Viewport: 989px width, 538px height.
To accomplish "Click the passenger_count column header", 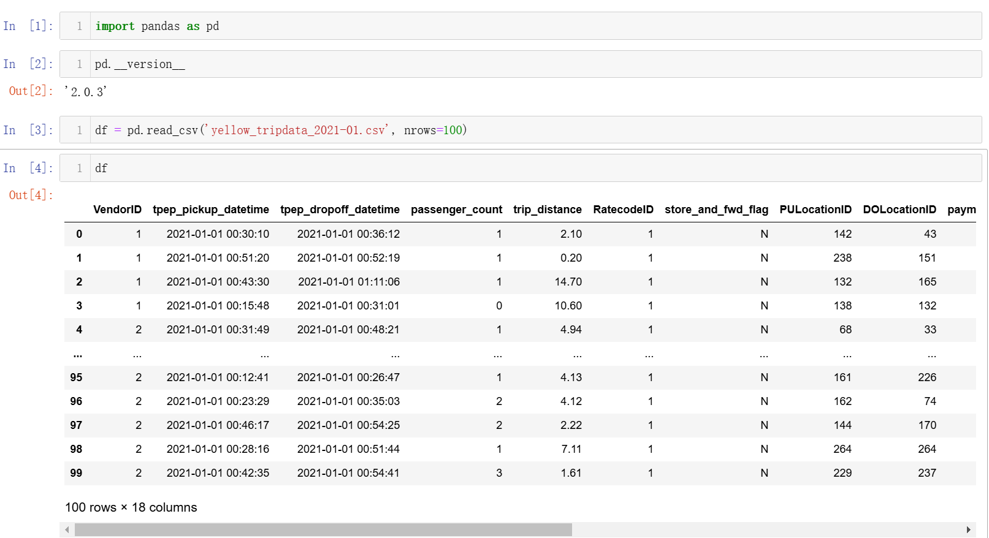I will coord(456,210).
